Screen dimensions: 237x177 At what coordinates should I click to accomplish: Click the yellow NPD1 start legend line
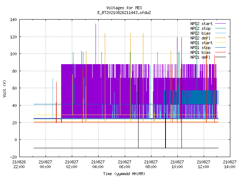click(220, 43)
